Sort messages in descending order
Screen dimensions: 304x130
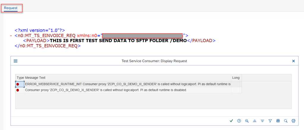tap(262, 121)
